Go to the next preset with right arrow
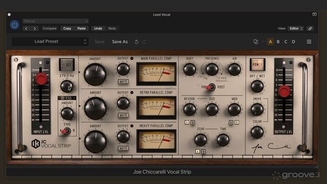327x184 pixels. pyautogui.click(x=35, y=29)
